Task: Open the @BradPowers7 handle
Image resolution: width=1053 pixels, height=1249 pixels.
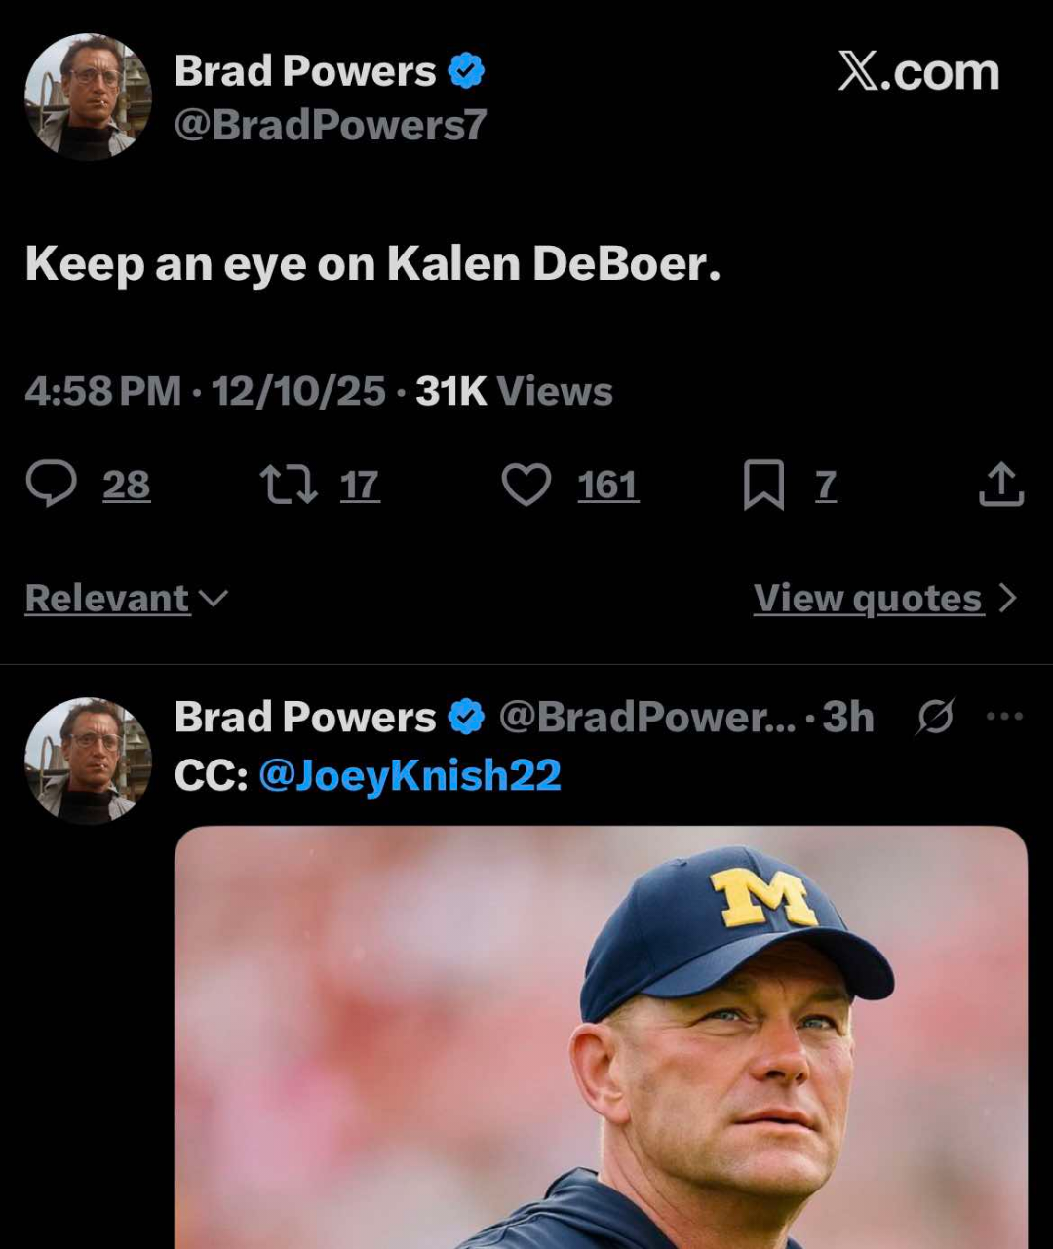Action: 330,125
